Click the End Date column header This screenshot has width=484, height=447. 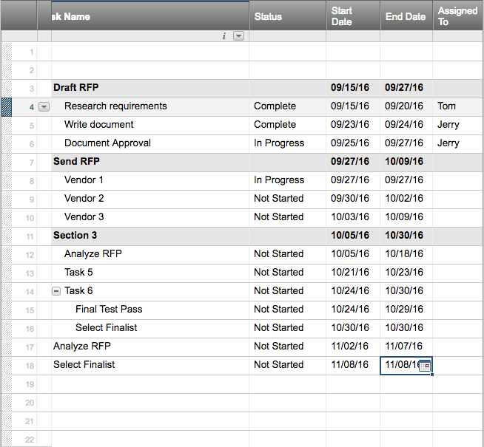click(x=406, y=16)
